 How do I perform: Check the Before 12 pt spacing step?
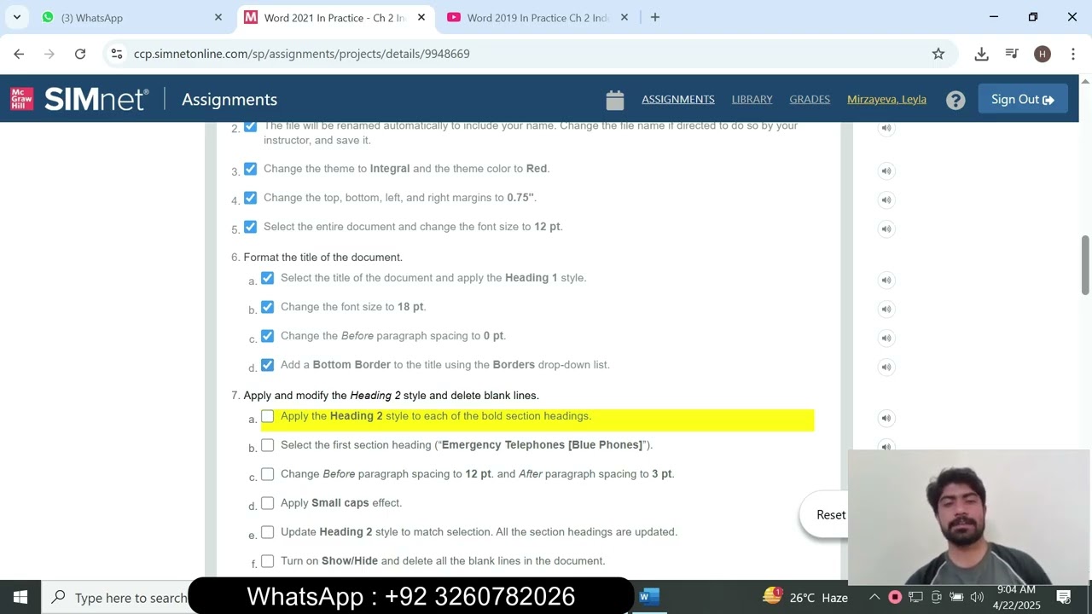[x=267, y=474]
